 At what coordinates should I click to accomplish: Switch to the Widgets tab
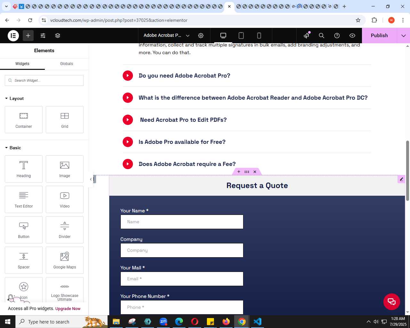coord(22,64)
